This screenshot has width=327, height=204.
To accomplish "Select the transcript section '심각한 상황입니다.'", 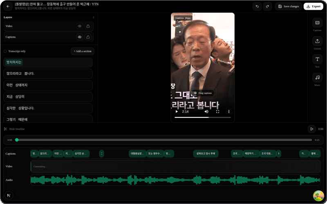I will pos(48,108).
